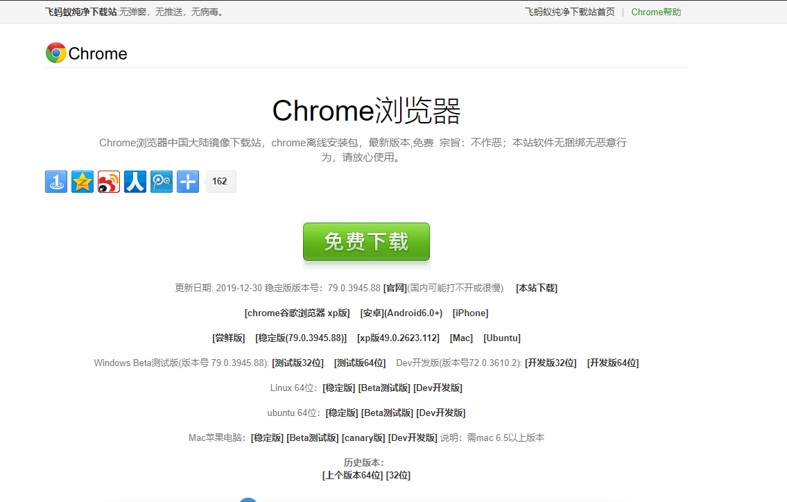Share to Qzone via yellow star icon

click(83, 182)
